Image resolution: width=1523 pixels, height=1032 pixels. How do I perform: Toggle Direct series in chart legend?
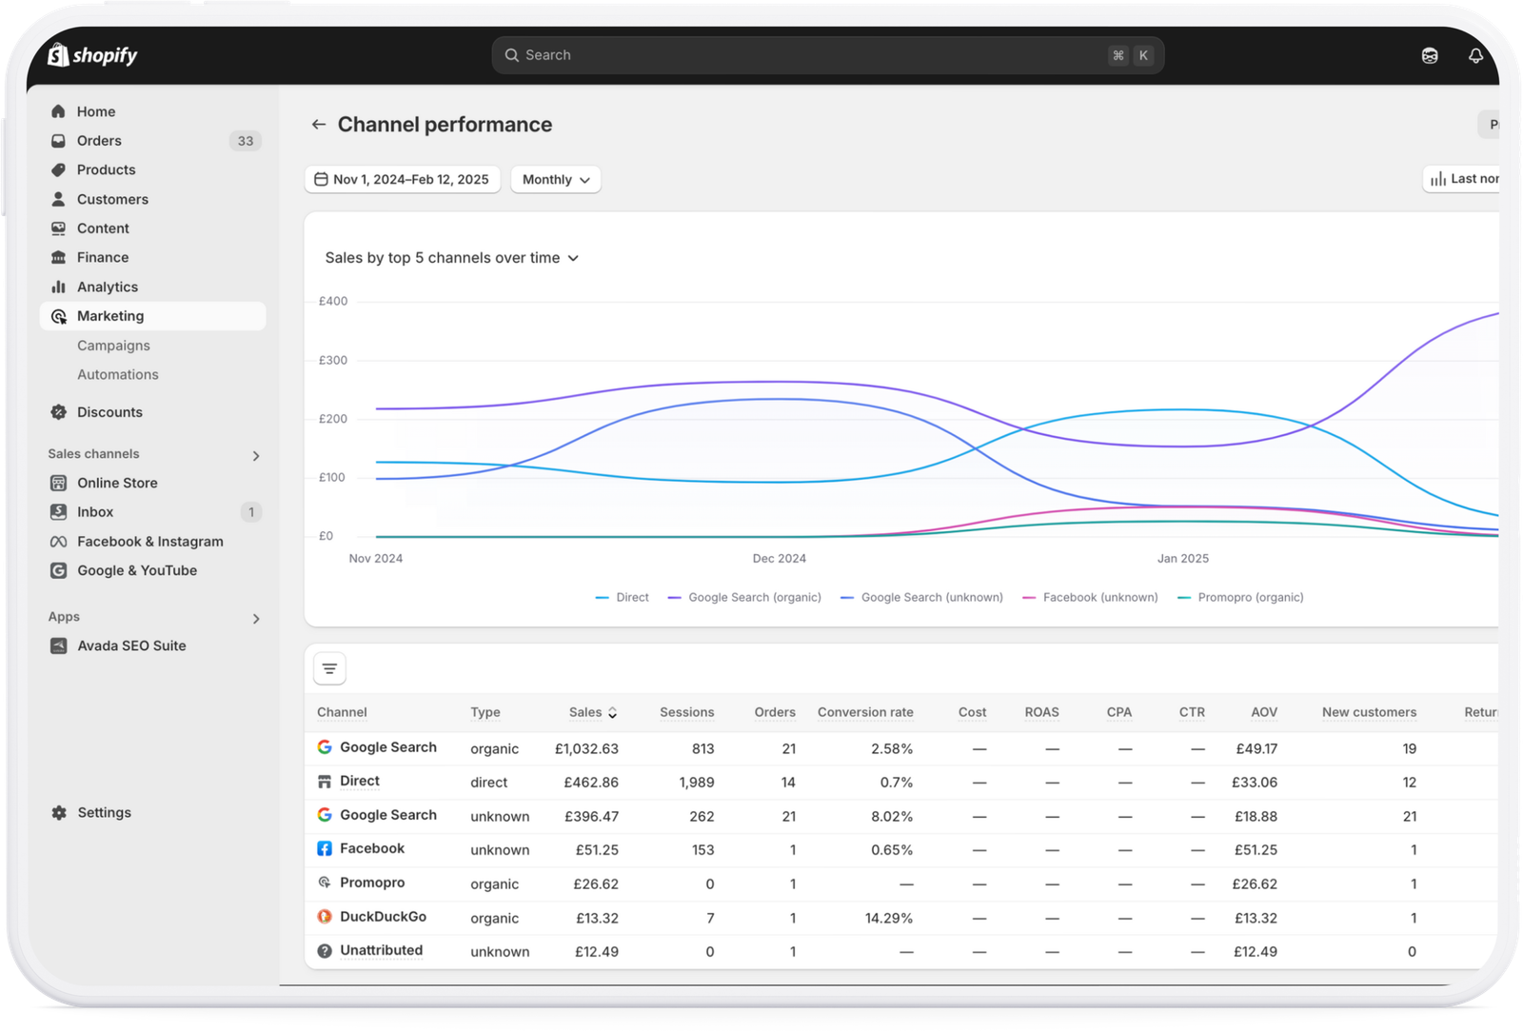click(x=623, y=598)
